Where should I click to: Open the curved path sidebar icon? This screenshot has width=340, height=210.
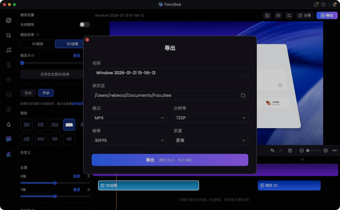(9, 50)
